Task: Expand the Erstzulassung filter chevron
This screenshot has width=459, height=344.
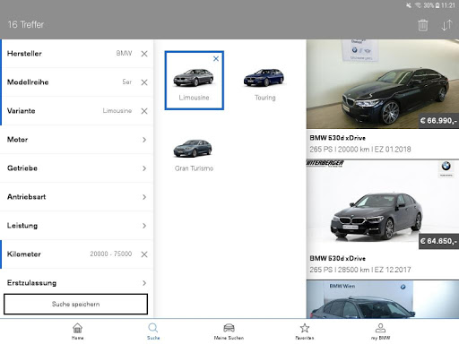Action: coord(144,283)
